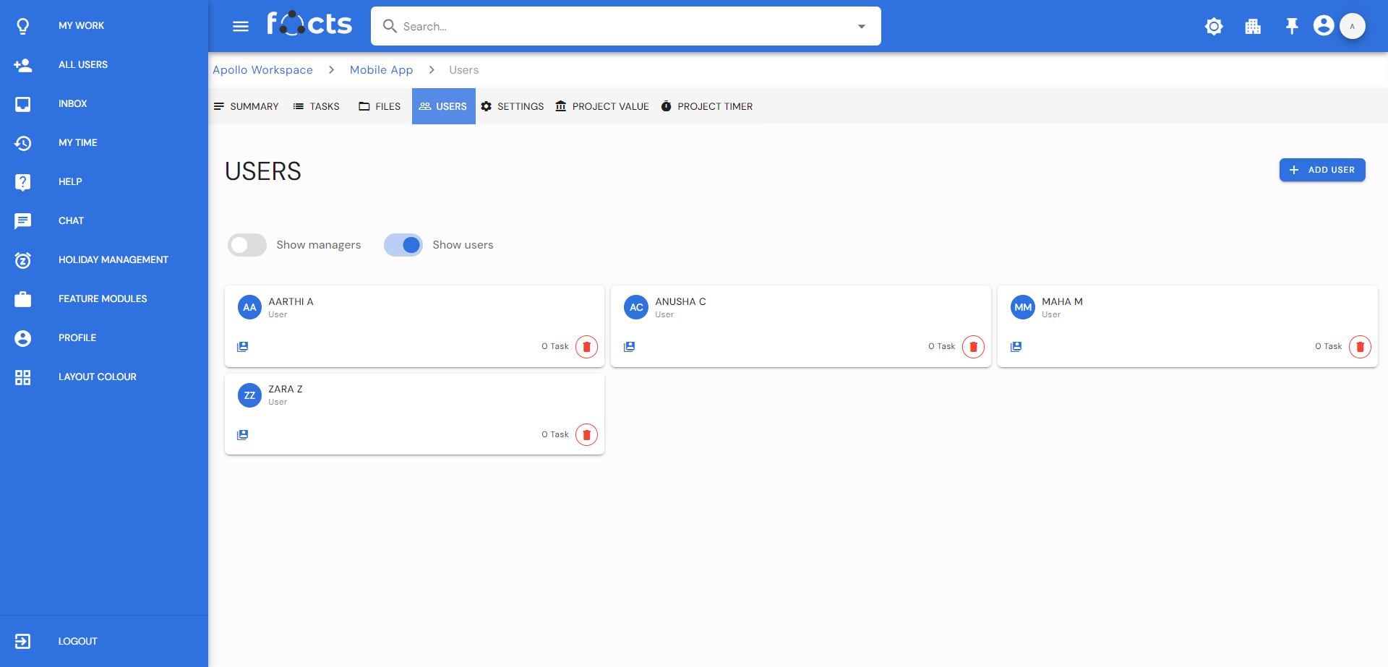Log out using the sidebar Logout item
Image resolution: width=1388 pixels, height=667 pixels.
point(77,641)
